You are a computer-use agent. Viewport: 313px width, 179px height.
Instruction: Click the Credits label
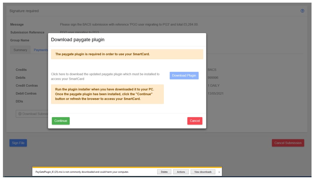tap(21, 70)
